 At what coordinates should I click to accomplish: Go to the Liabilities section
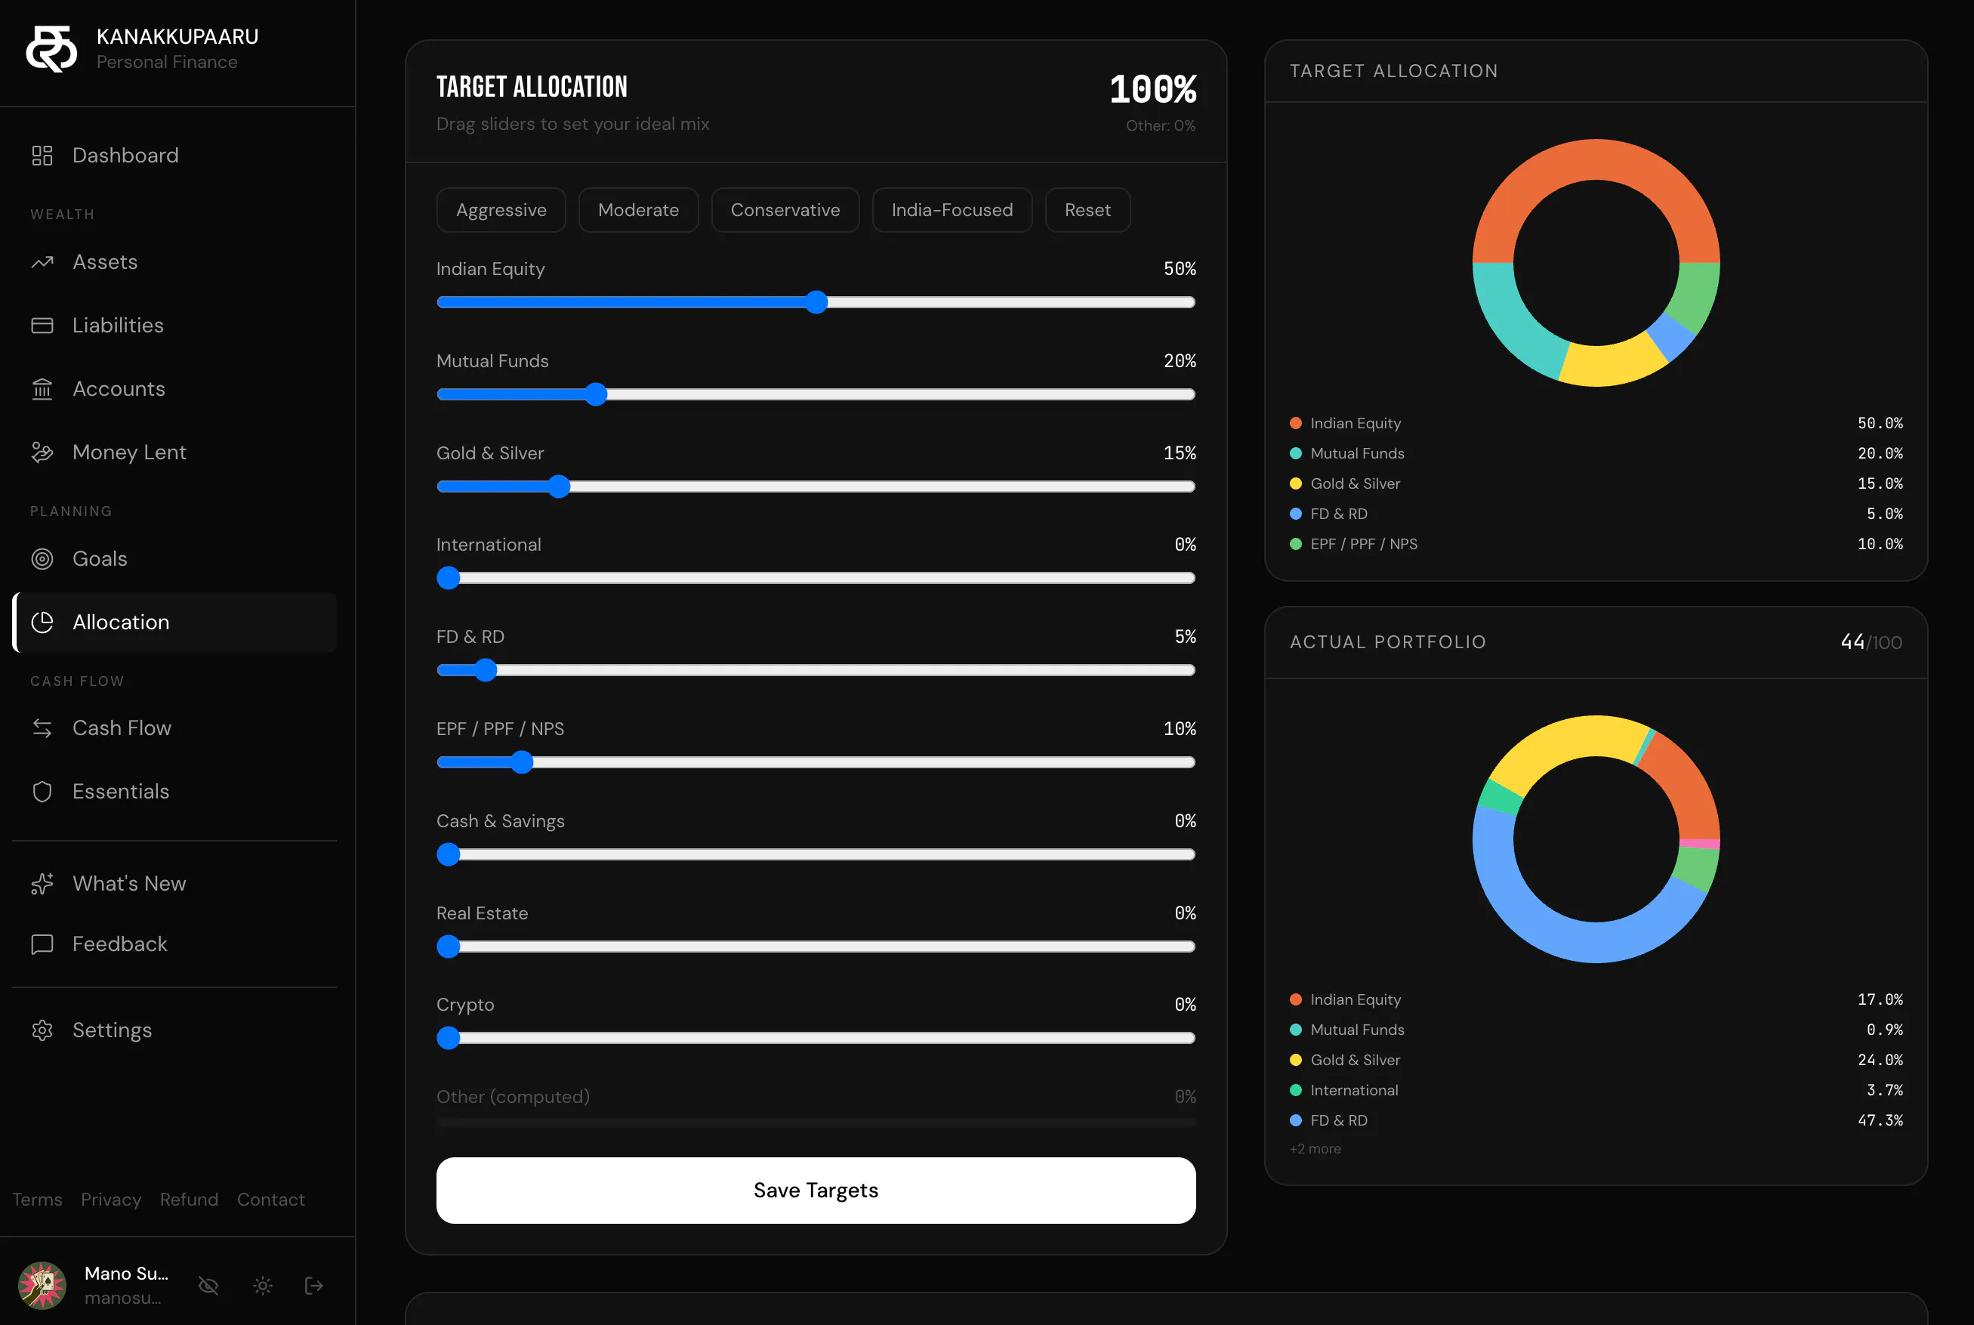click(175, 326)
